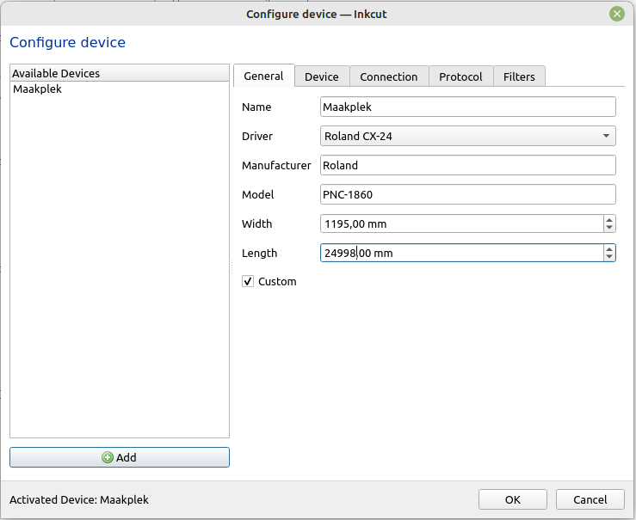Show the Filters tab
Screen dimensions: 636x520
pyautogui.click(x=519, y=76)
